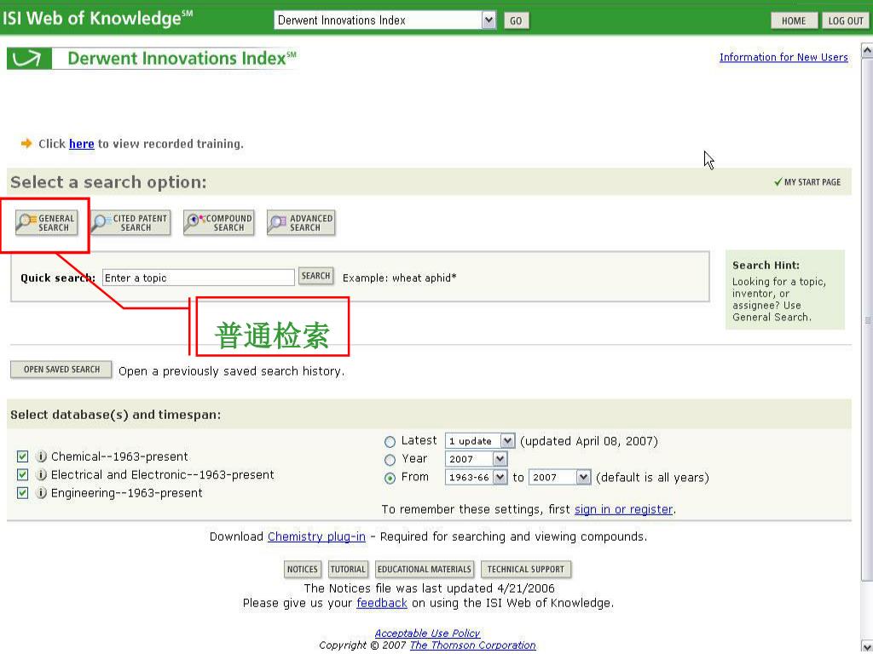Click 'here' recorded training link
This screenshot has height=654, width=873.
tap(81, 144)
